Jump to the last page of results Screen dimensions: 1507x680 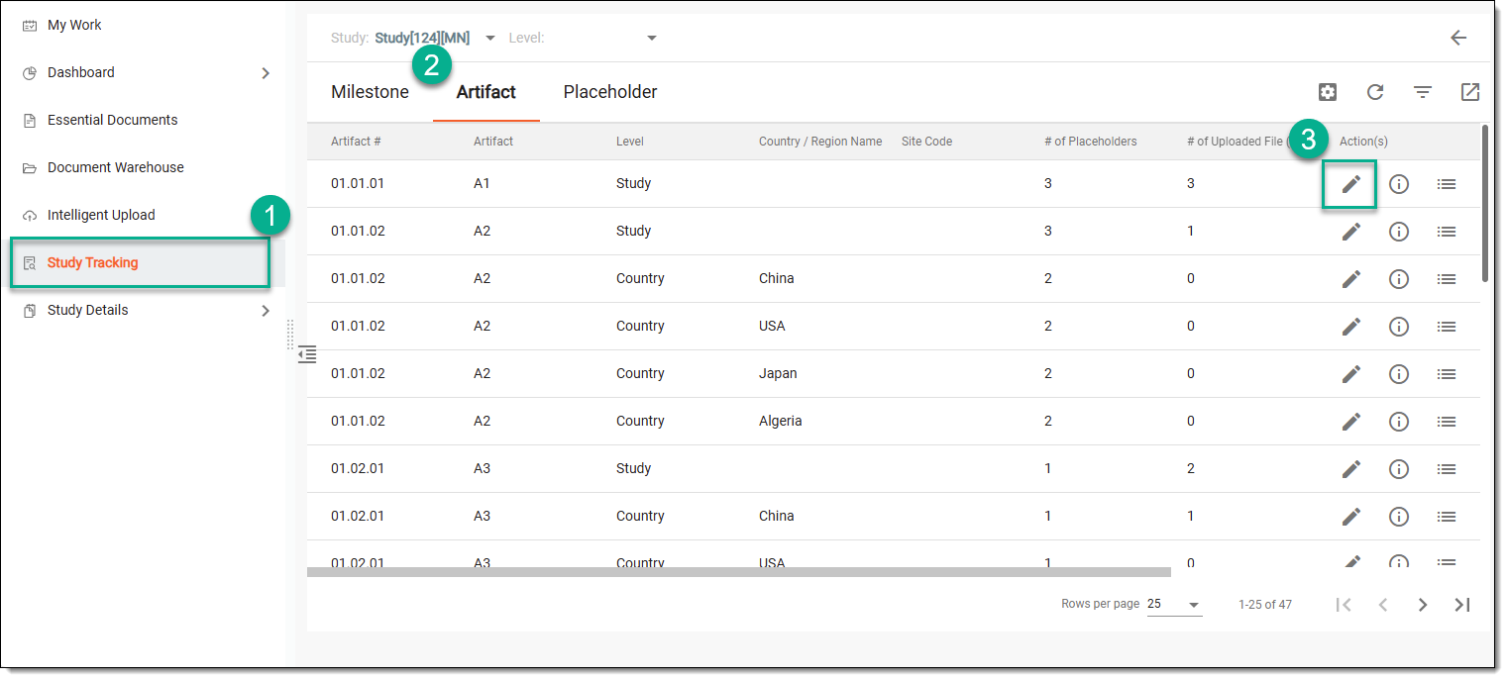(x=1461, y=605)
